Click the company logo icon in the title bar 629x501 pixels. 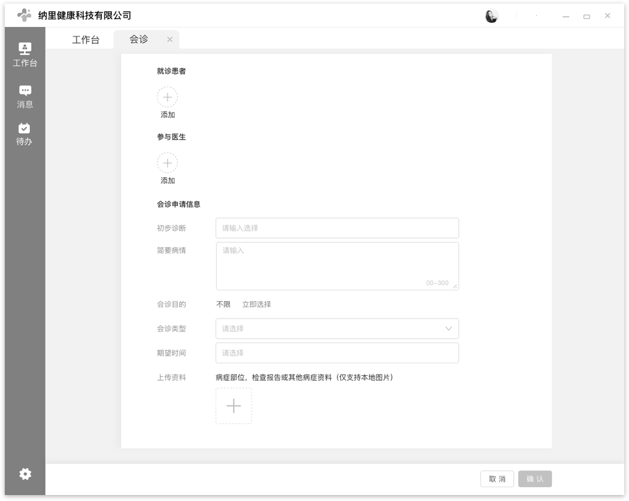coord(24,14)
